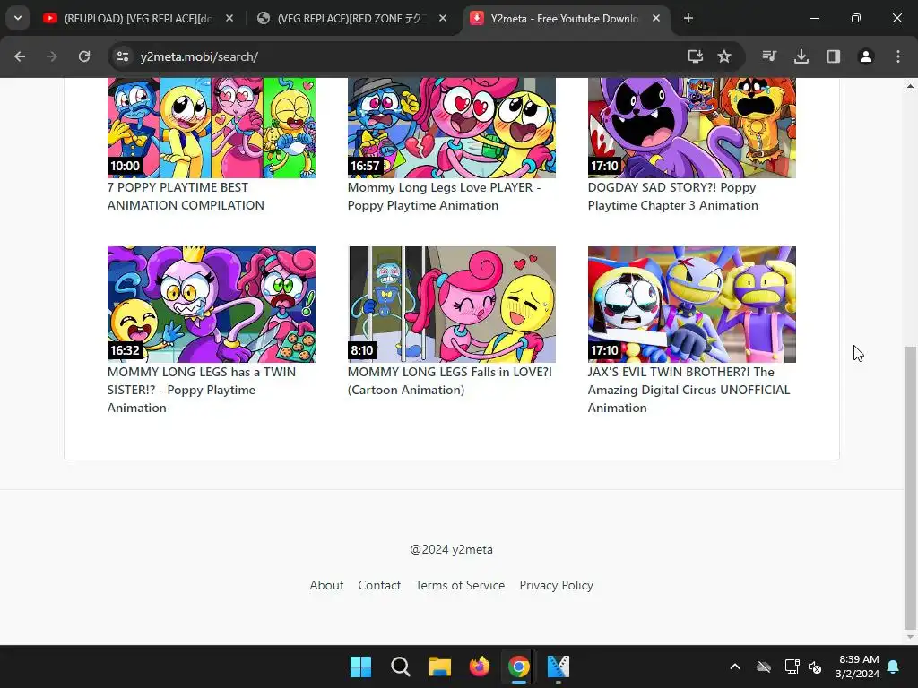
Task: Click the browser forward arrow
Action: (x=52, y=56)
